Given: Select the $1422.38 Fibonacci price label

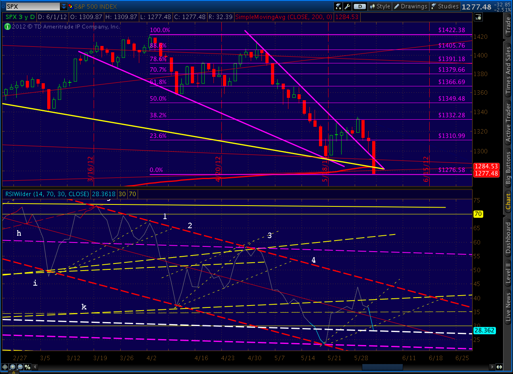Looking at the screenshot, I should coord(452,30).
